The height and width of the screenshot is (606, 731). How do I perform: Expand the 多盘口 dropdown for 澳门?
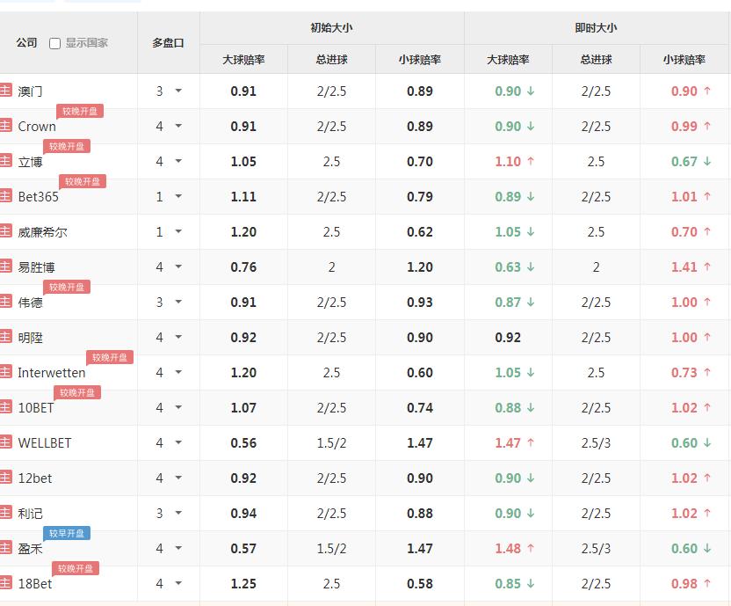tap(178, 91)
